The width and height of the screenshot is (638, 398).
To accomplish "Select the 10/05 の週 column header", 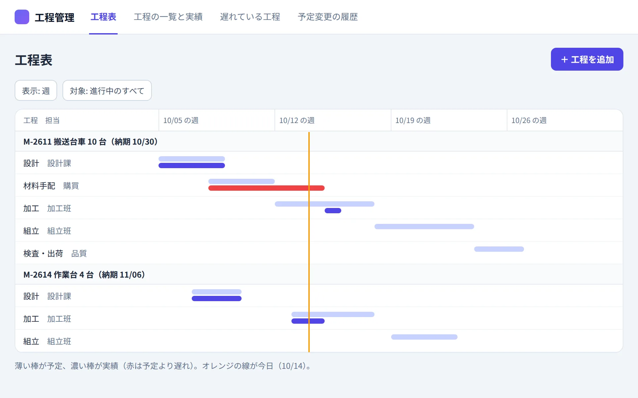I will click(x=217, y=120).
